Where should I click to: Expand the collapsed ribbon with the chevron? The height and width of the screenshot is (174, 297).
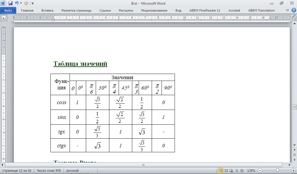(x=287, y=10)
